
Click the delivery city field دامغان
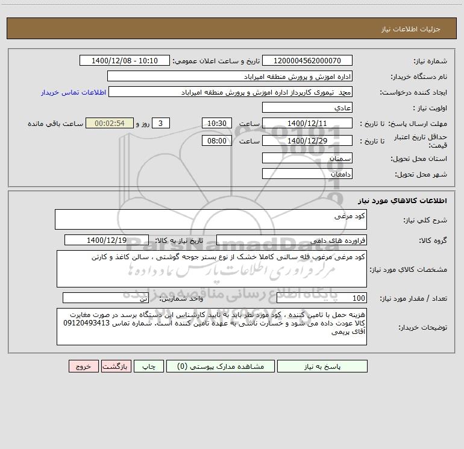click(307, 174)
